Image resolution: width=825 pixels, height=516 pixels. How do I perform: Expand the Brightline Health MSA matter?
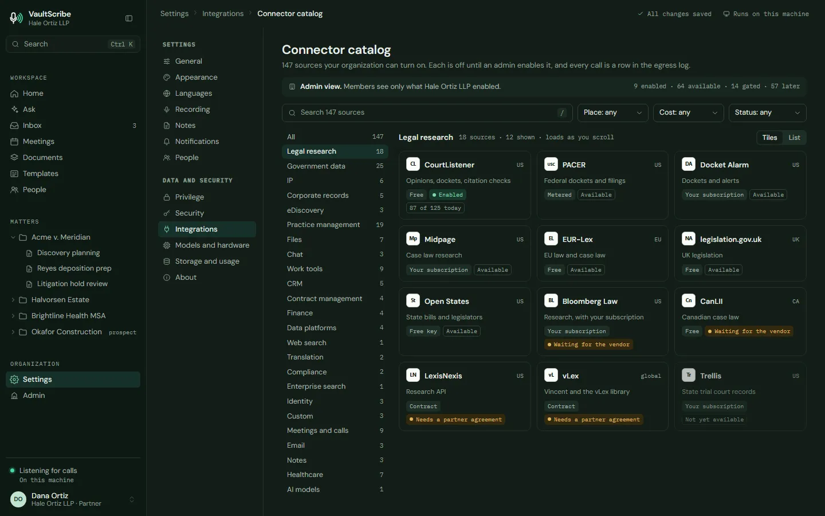coord(13,316)
